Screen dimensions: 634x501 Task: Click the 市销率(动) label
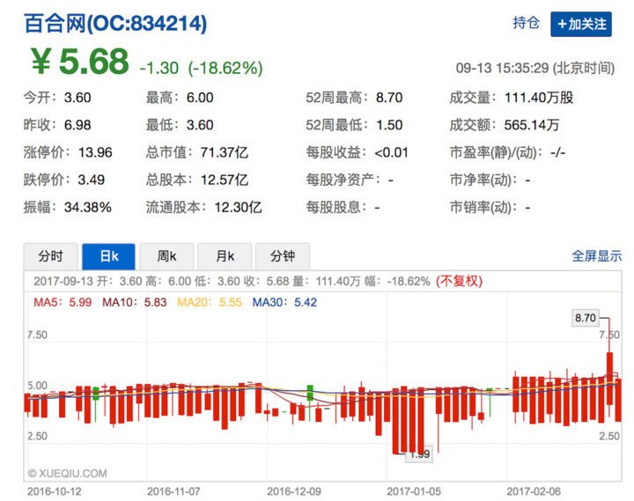[x=483, y=207]
